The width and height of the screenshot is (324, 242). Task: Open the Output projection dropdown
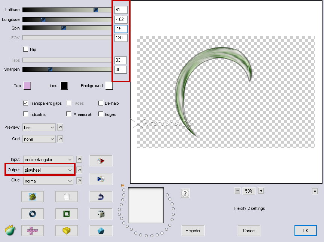point(48,170)
